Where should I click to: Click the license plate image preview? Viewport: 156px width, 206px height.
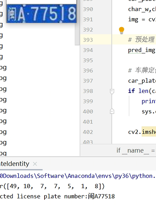(x=42, y=13)
